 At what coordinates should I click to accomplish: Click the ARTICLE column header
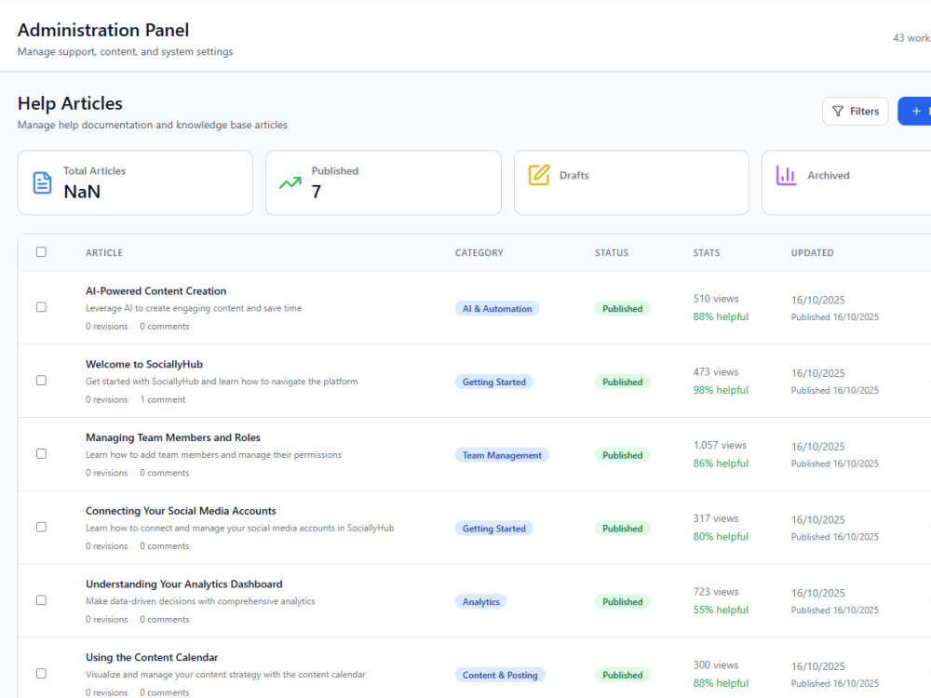click(x=104, y=253)
